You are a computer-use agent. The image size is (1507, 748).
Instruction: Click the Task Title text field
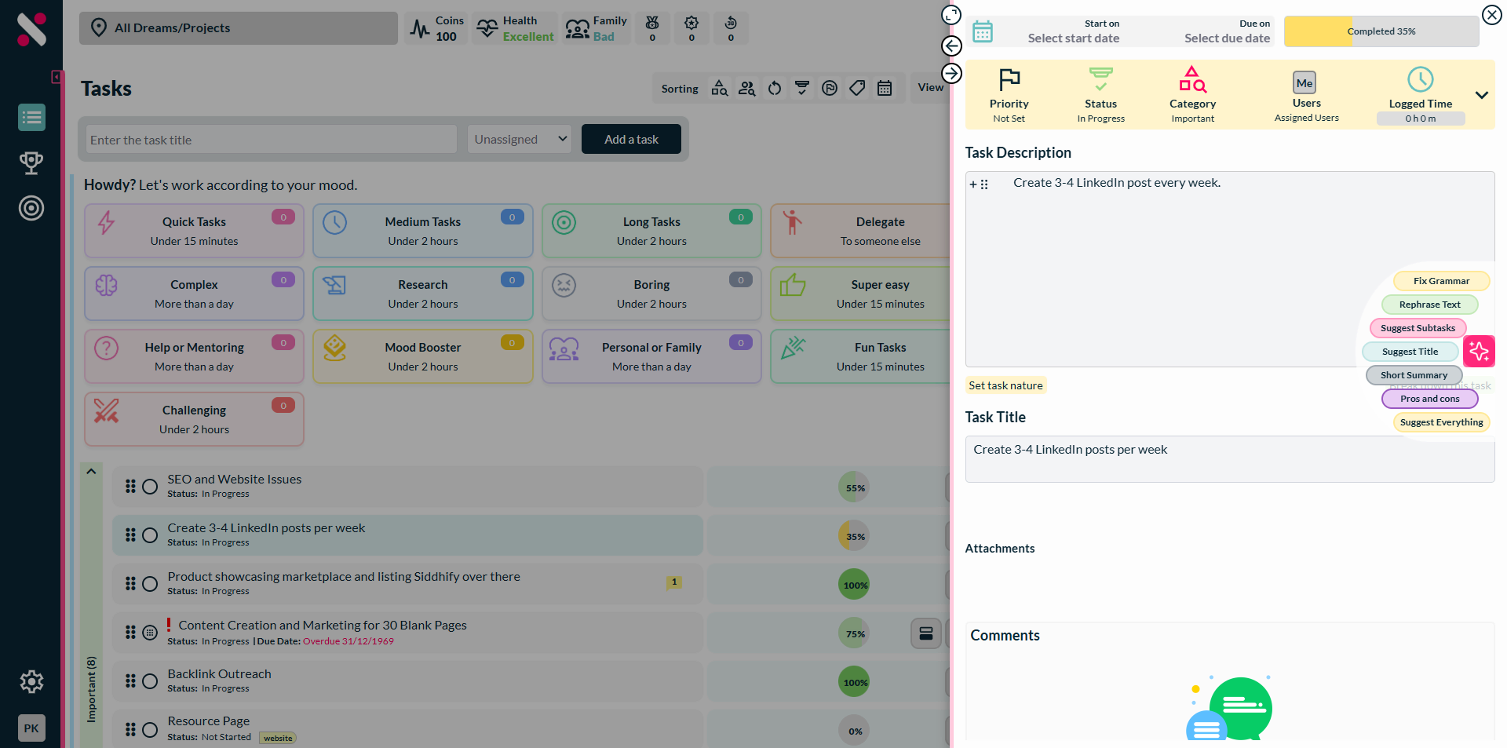[1229, 459]
